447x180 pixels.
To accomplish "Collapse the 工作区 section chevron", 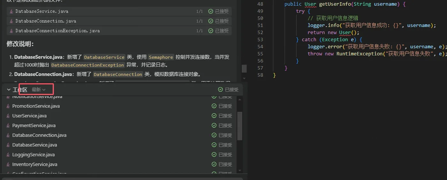I will pos(9,90).
